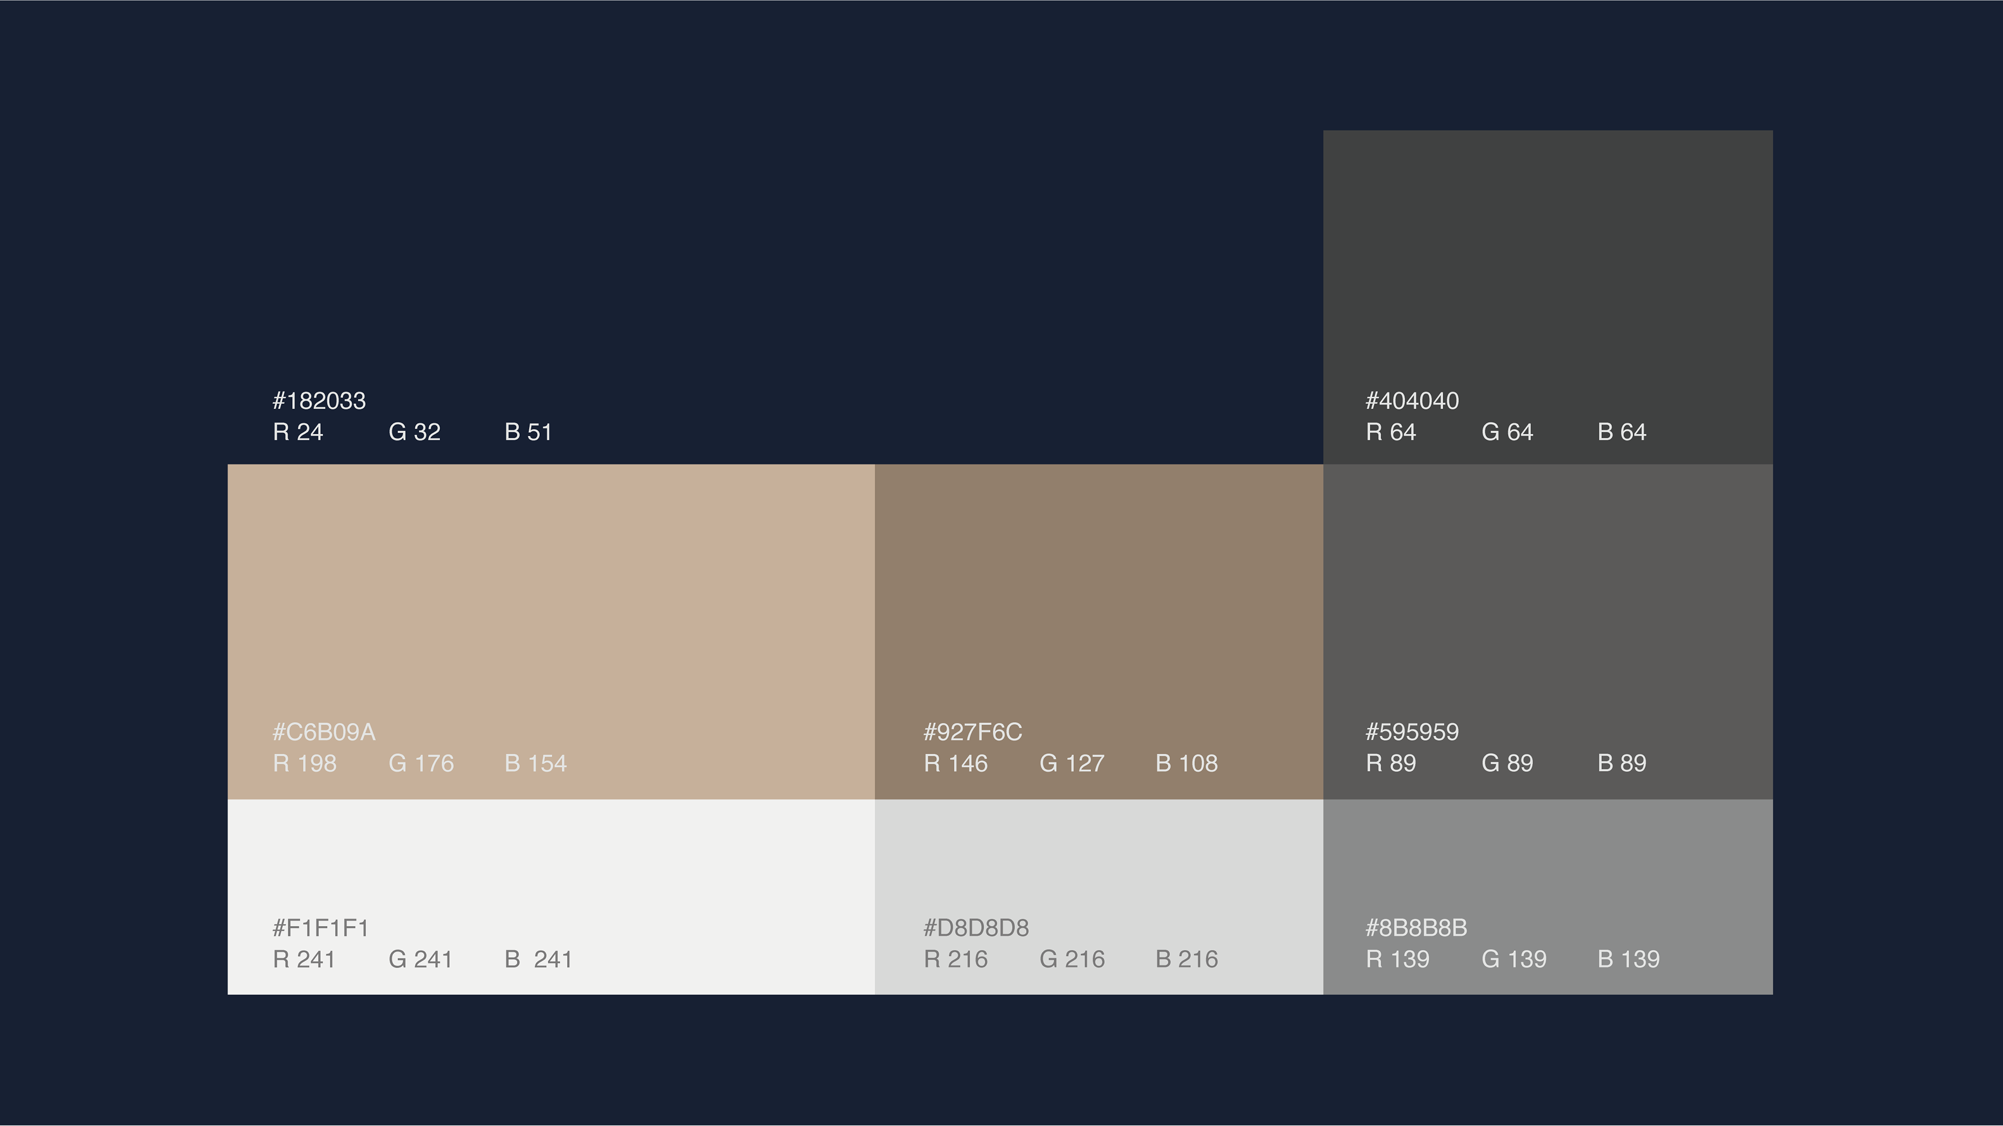Click the B 108 value

[1187, 763]
